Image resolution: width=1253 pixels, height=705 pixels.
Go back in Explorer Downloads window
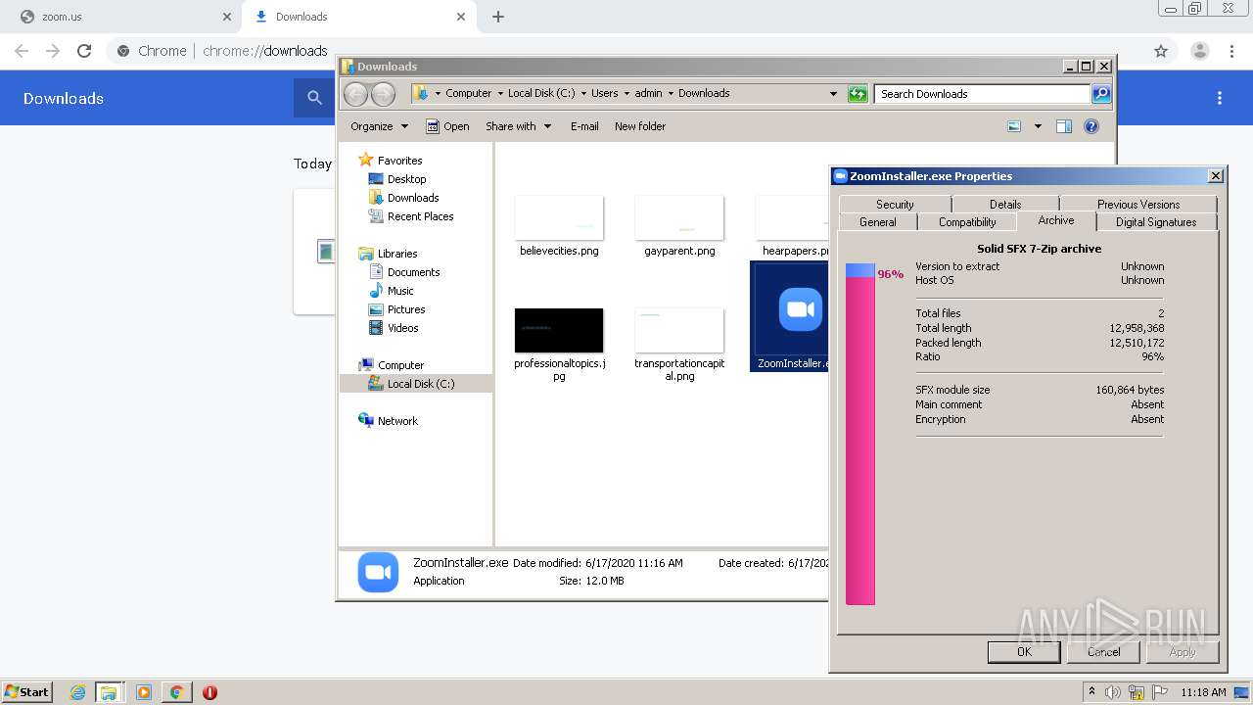pos(355,94)
